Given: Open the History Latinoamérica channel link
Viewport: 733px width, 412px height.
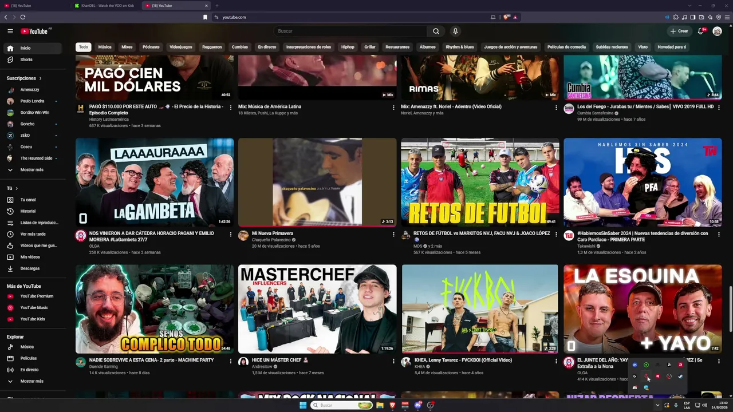Looking at the screenshot, I should pyautogui.click(x=109, y=120).
